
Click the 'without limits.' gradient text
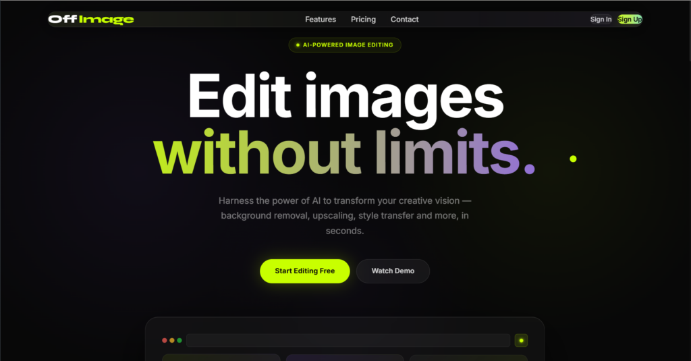(344, 152)
